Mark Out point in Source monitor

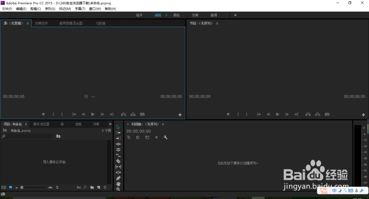tap(62, 114)
